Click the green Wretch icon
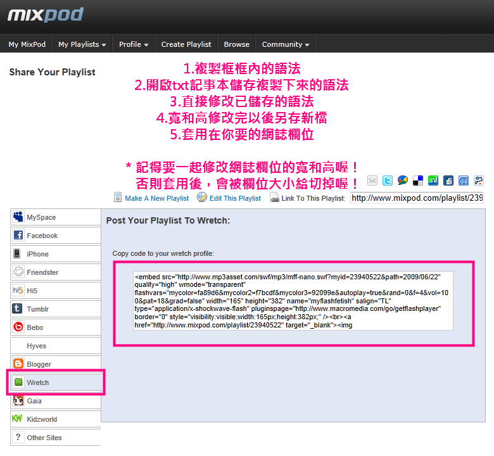The image size is (494, 456). click(18, 382)
